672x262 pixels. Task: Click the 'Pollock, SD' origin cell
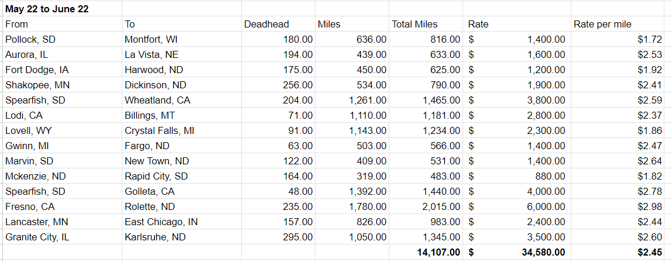[x=30, y=39]
